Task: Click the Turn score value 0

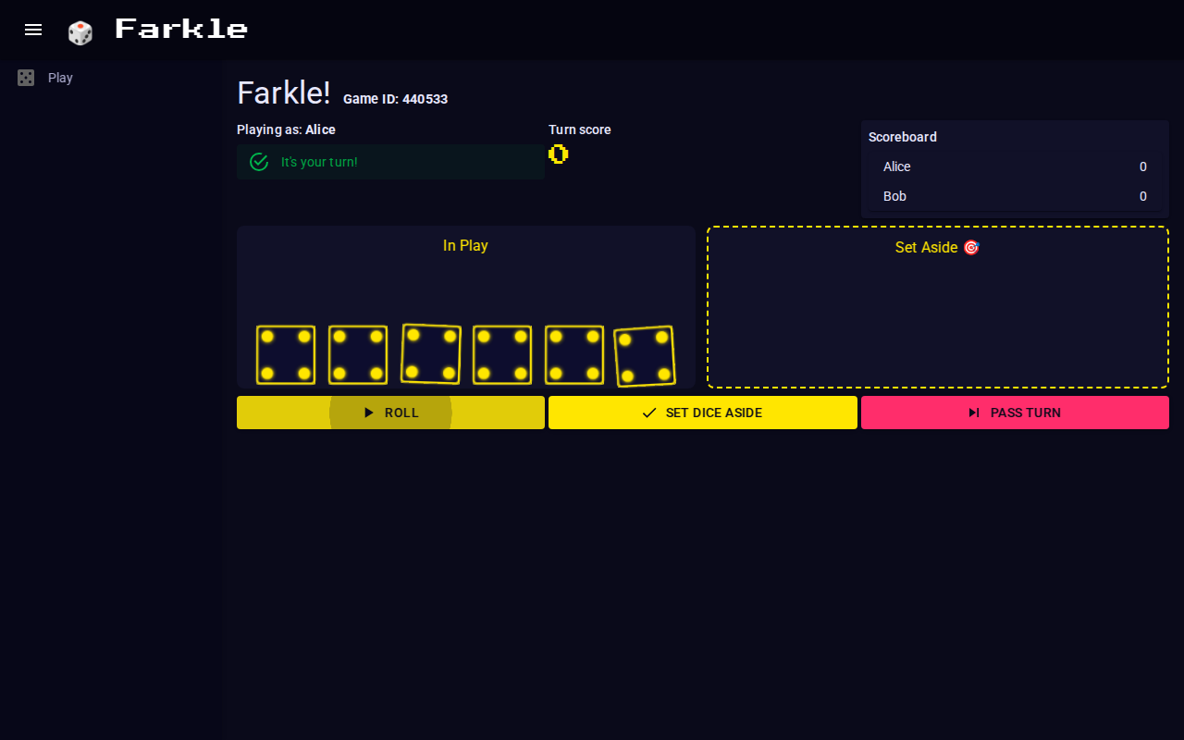Action: pos(558,154)
